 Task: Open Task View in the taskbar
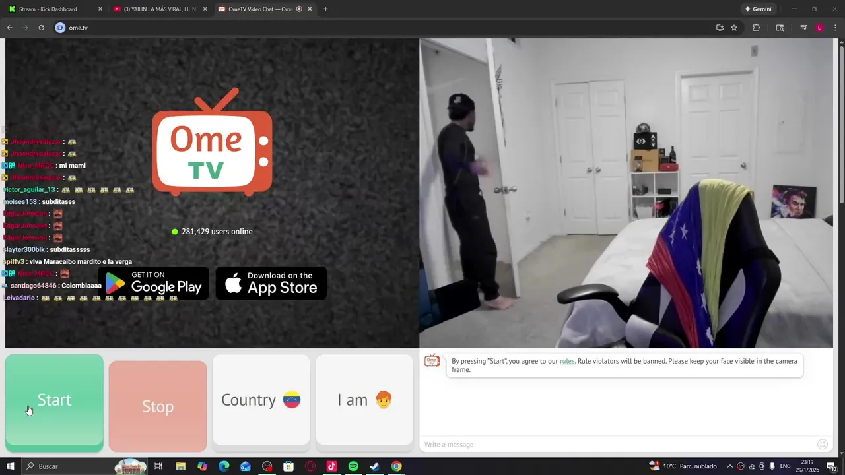pos(158,466)
